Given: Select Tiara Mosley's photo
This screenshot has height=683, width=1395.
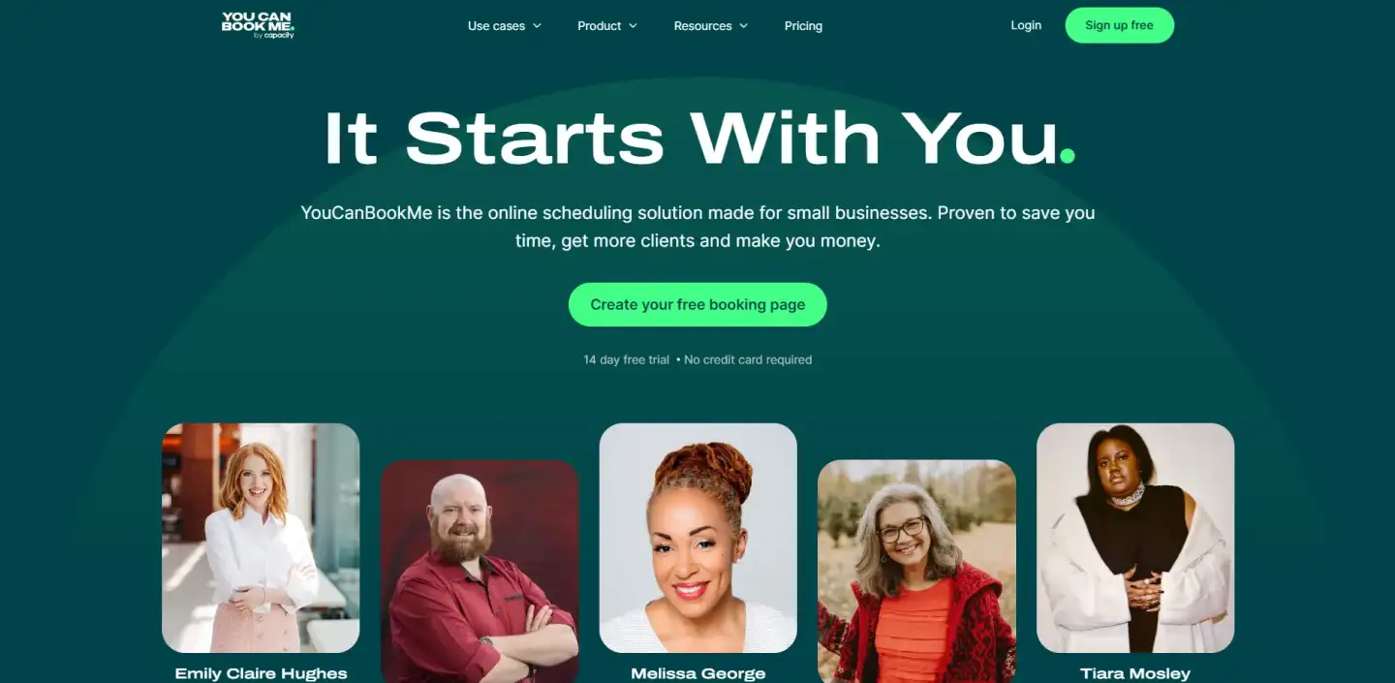Looking at the screenshot, I should tap(1135, 538).
